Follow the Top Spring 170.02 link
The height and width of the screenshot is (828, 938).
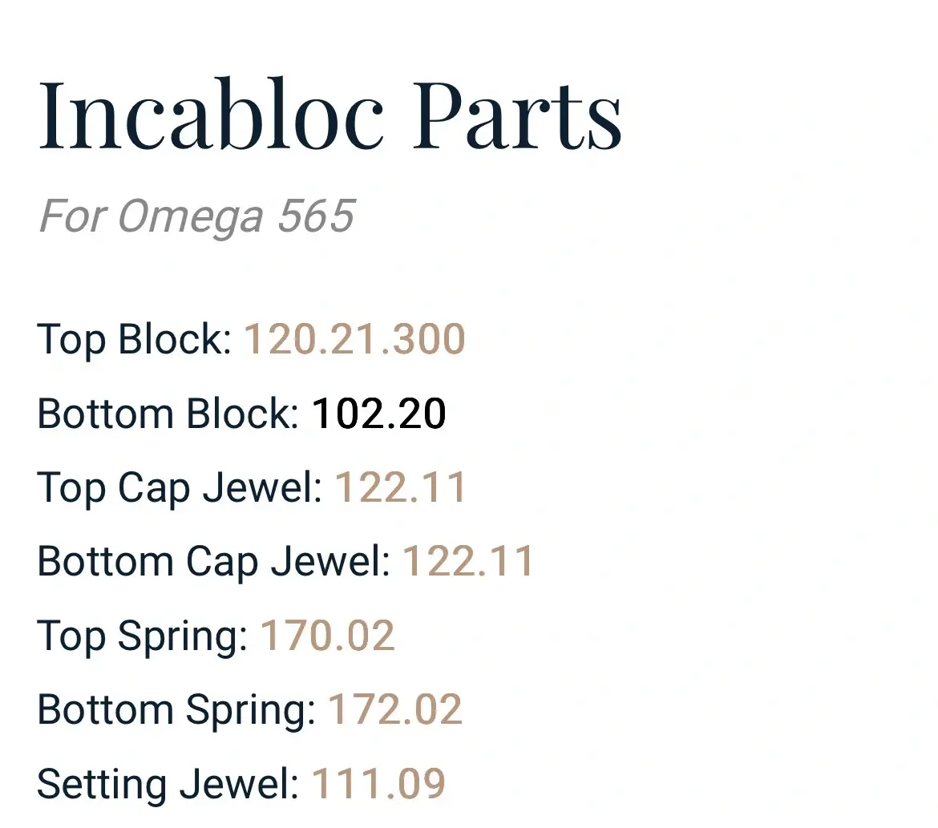pyautogui.click(x=328, y=636)
